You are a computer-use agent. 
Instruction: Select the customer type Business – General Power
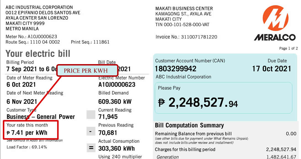[x=41, y=117]
